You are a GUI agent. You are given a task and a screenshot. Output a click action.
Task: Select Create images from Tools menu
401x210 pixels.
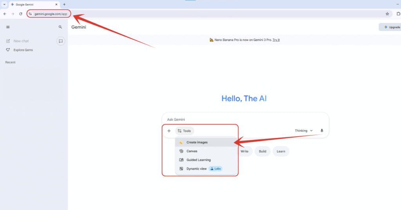[197, 142]
